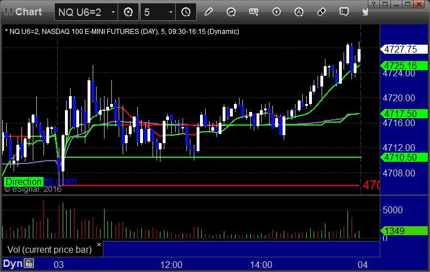Click the 14:00 time axis label
Viewport: 430px width, 272px height.
[x=261, y=265]
